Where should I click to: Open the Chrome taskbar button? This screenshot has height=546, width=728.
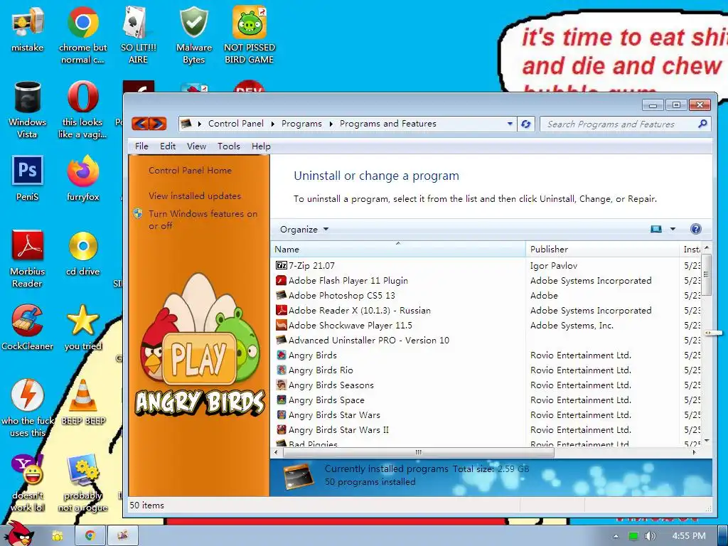click(90, 536)
